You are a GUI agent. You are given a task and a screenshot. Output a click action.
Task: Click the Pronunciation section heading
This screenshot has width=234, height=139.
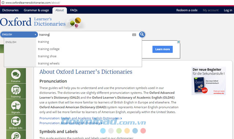pyautogui.click(x=53, y=81)
